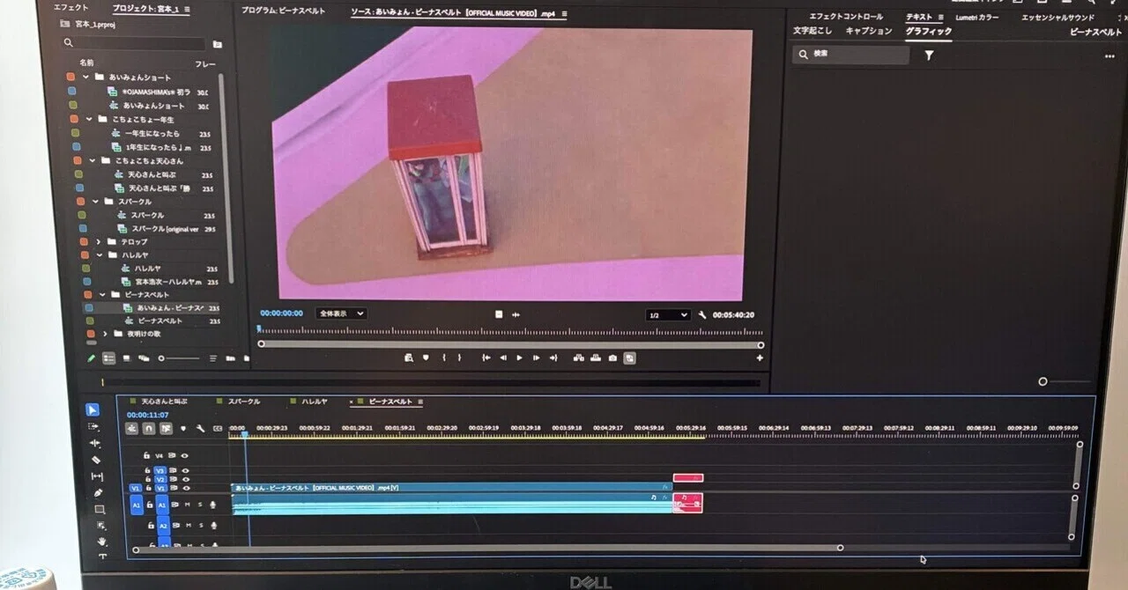Collapse the スパークル bin
Viewport: 1128px width, 590px height.
pos(96,201)
